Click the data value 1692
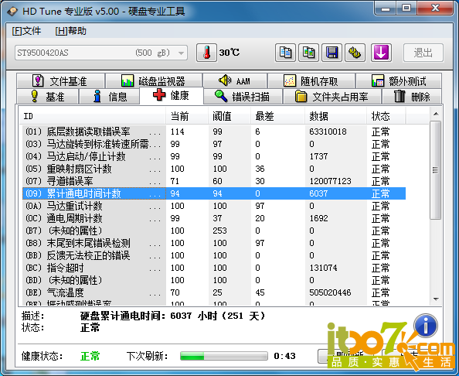The height and width of the screenshot is (376, 459). [x=318, y=218]
